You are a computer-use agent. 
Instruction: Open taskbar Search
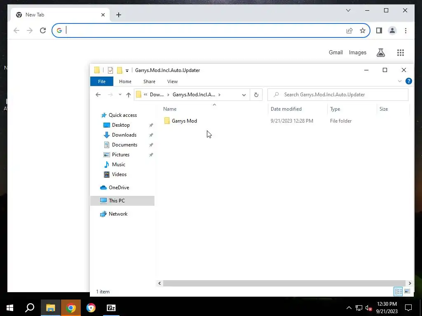(30, 308)
